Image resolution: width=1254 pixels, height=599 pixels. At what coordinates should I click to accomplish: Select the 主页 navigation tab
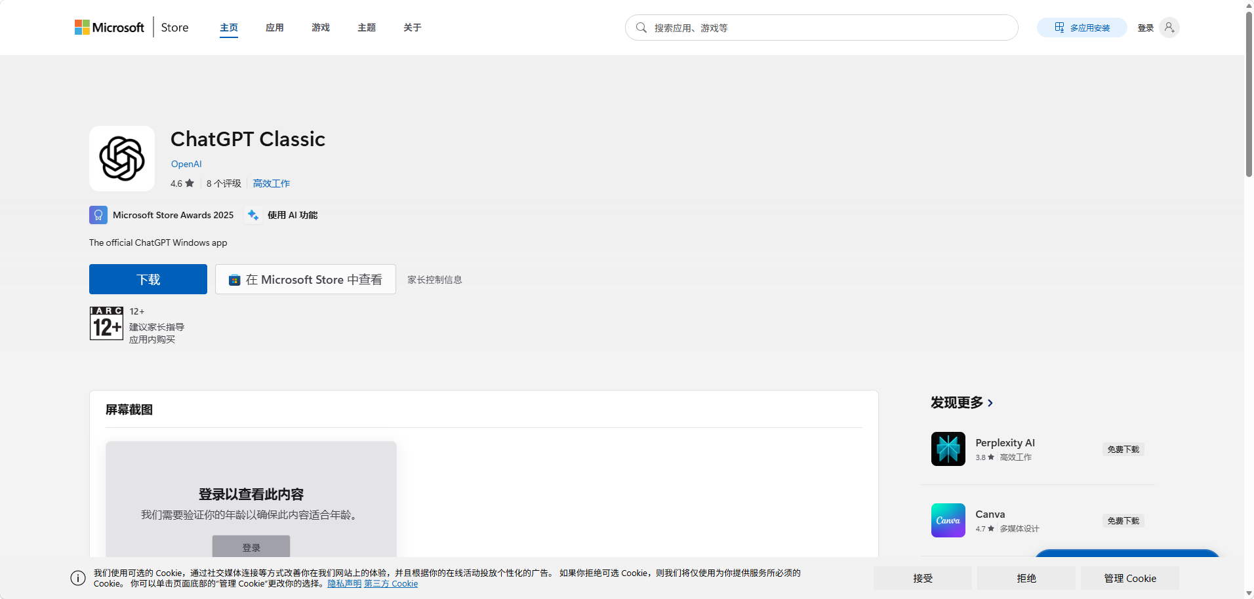229,28
